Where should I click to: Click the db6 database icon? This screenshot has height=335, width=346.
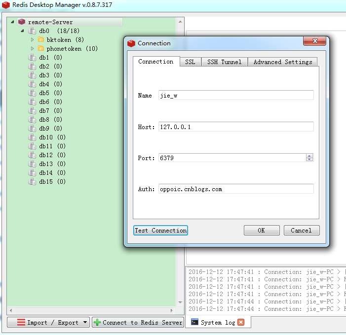[32, 102]
